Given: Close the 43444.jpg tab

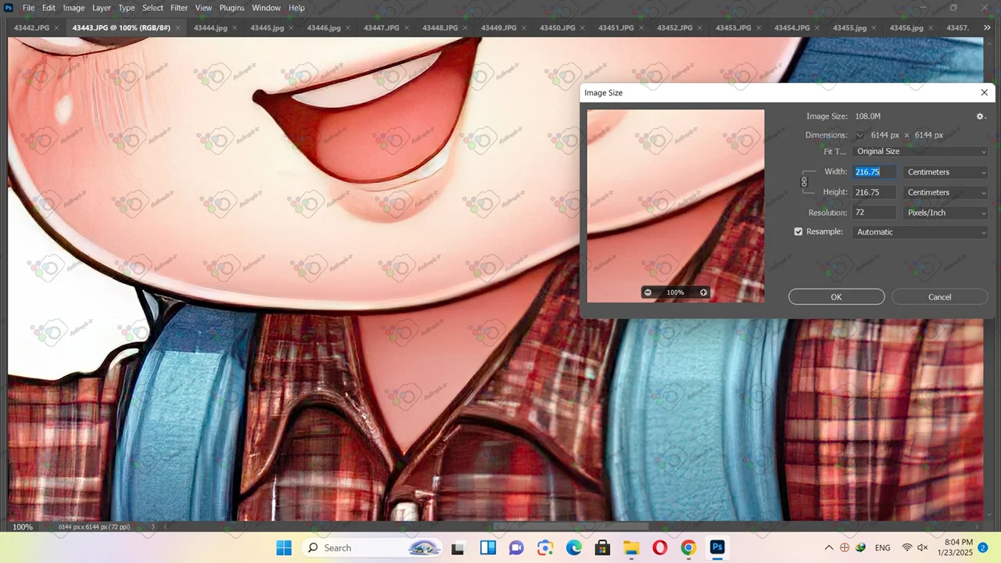Looking at the screenshot, I should [235, 28].
